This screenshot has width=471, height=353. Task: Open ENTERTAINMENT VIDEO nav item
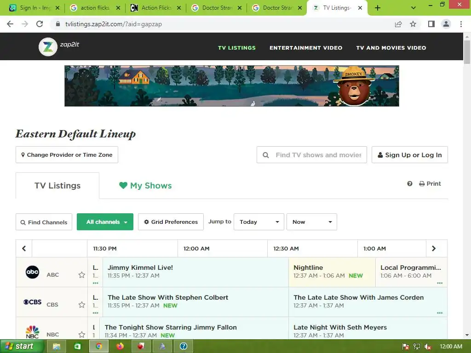coord(306,48)
